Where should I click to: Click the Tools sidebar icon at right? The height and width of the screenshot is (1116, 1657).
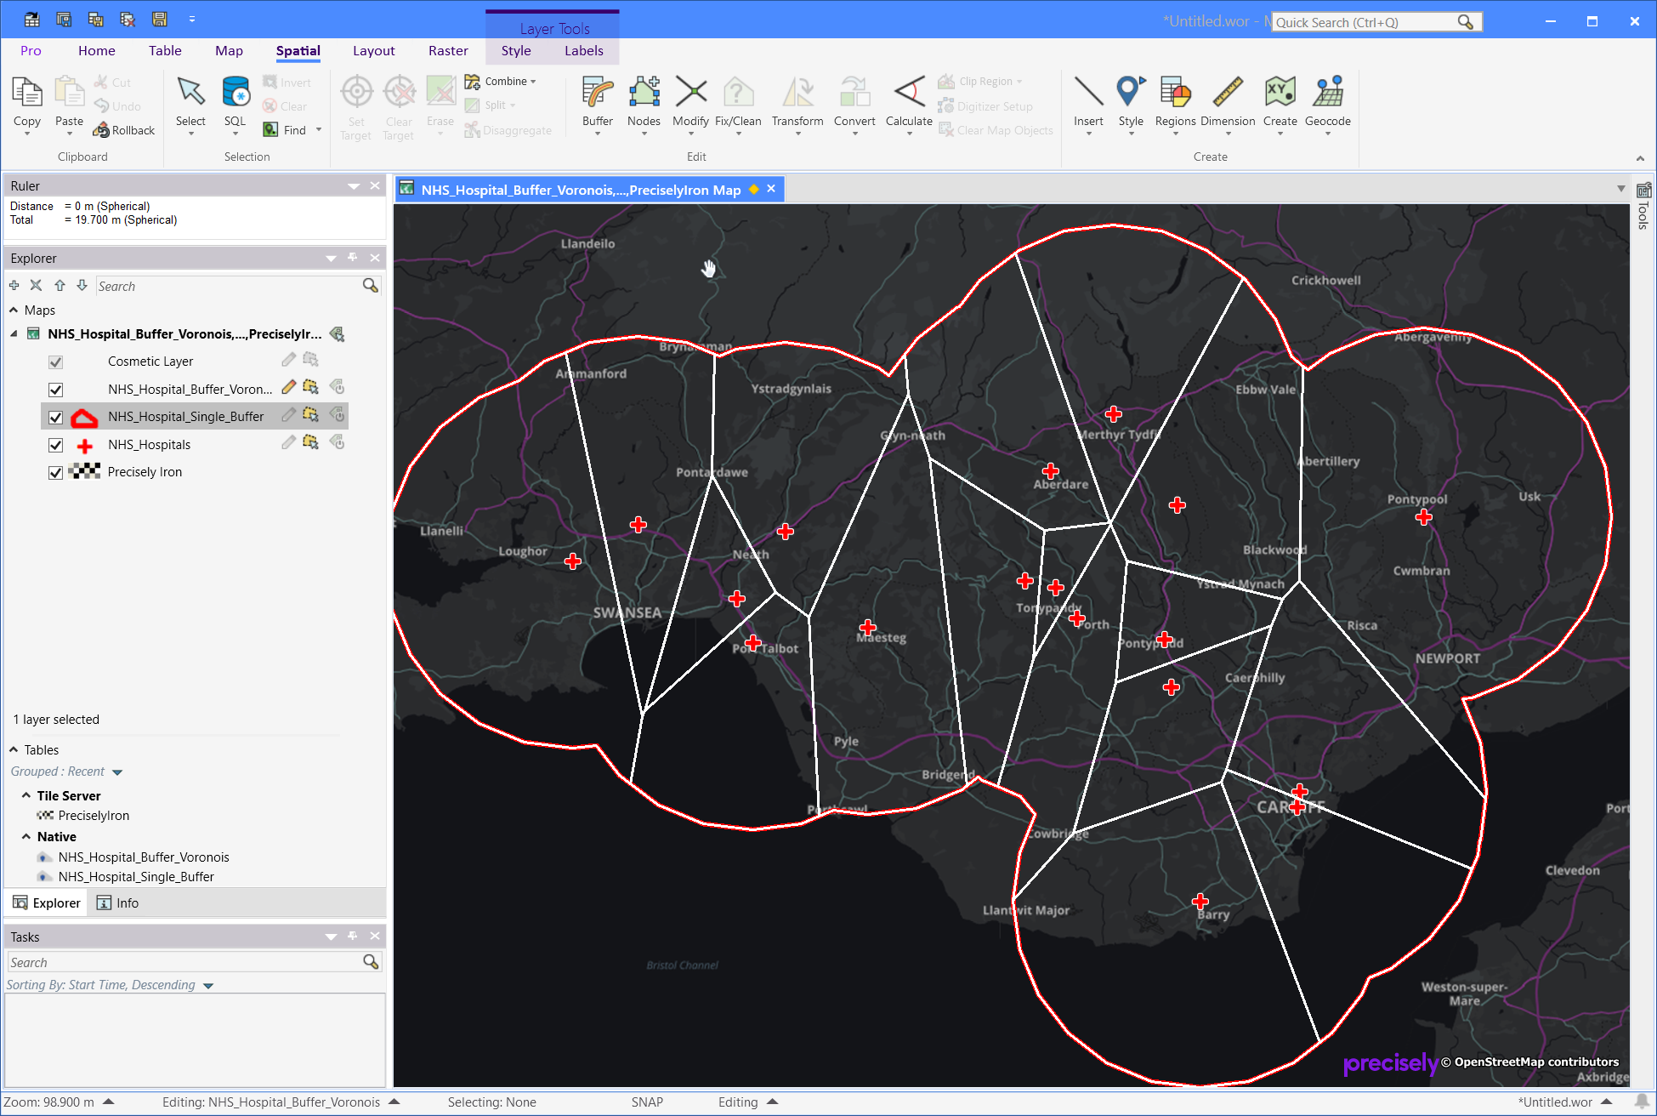click(1643, 206)
